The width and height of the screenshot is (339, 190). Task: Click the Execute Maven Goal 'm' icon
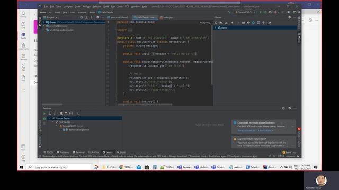coord(244,23)
